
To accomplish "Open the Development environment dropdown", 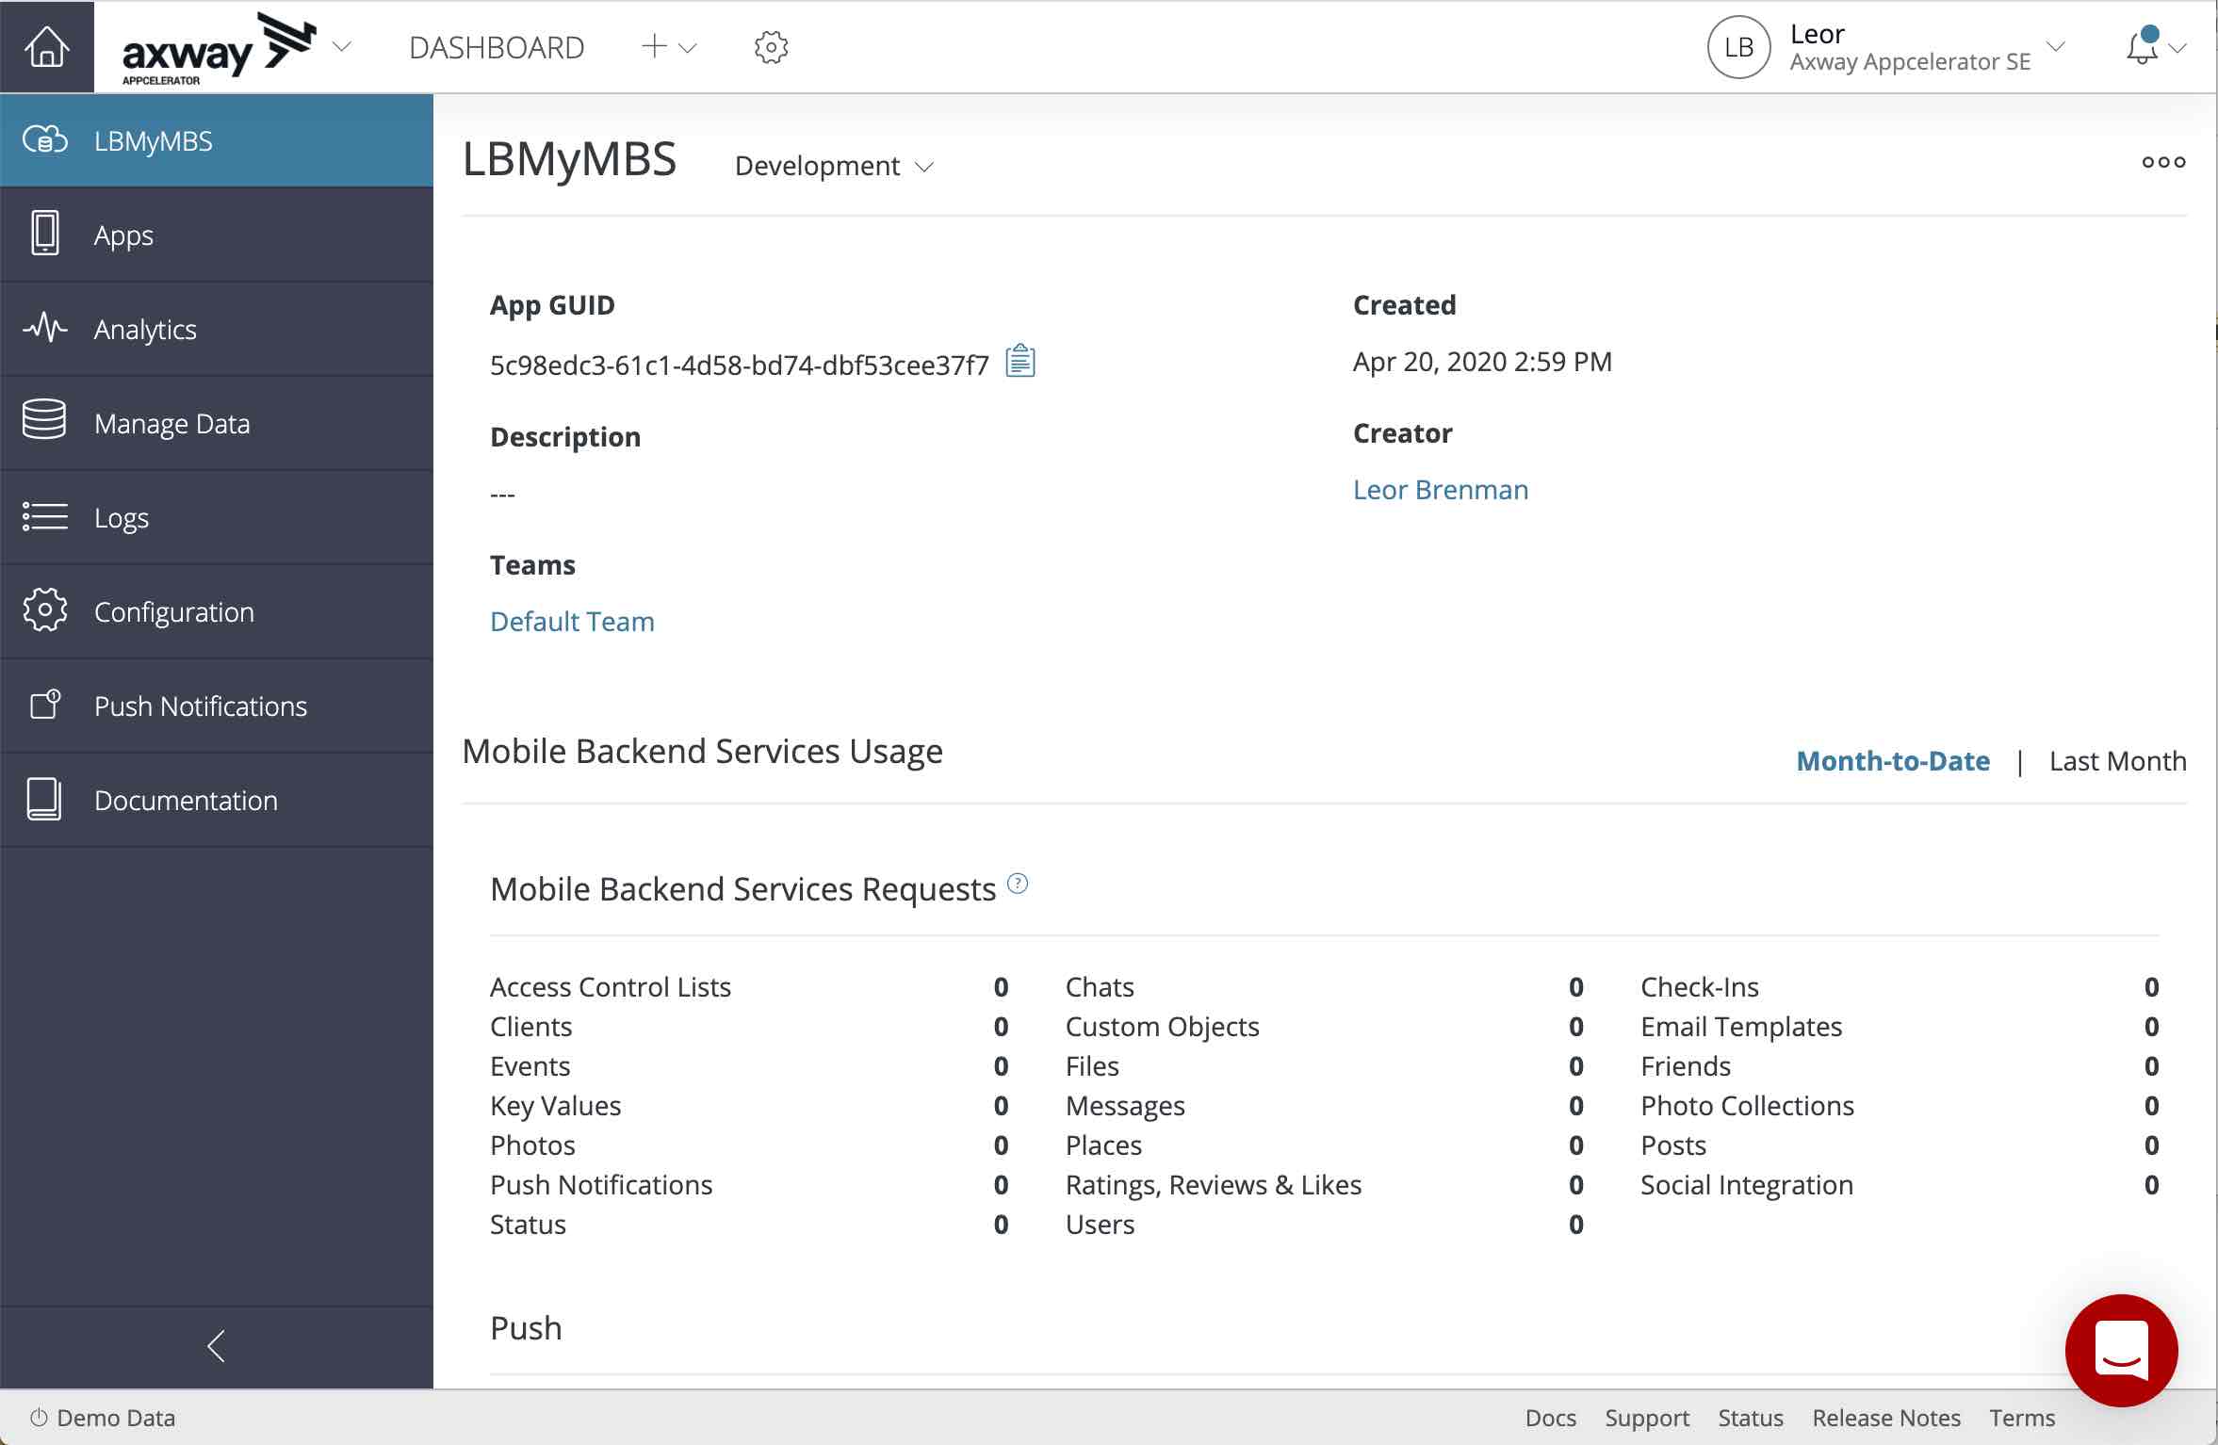I will [834, 166].
